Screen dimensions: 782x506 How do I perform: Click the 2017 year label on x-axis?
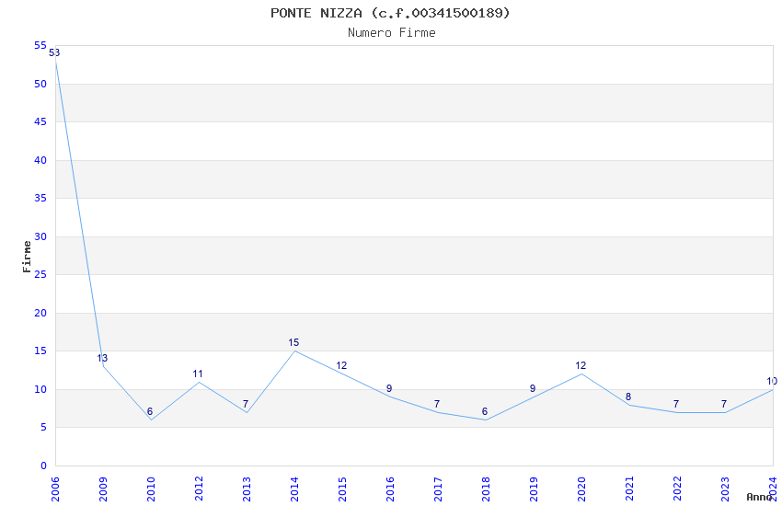pyautogui.click(x=438, y=489)
